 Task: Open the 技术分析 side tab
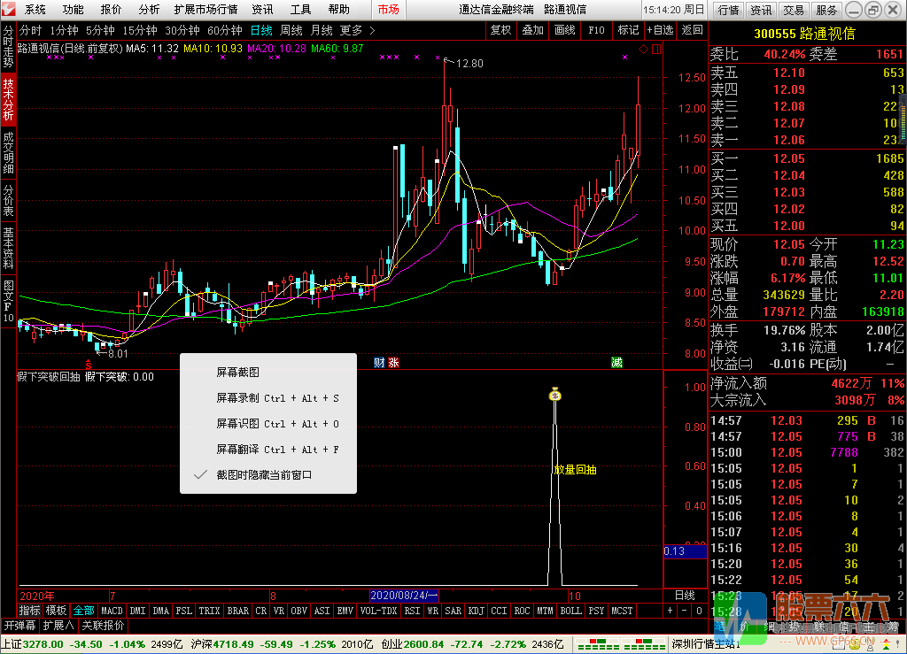(8, 99)
